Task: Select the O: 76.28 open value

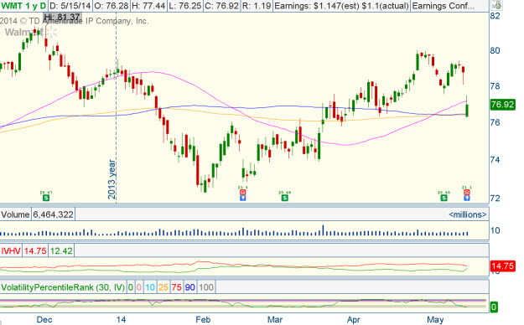Action: (111, 6)
